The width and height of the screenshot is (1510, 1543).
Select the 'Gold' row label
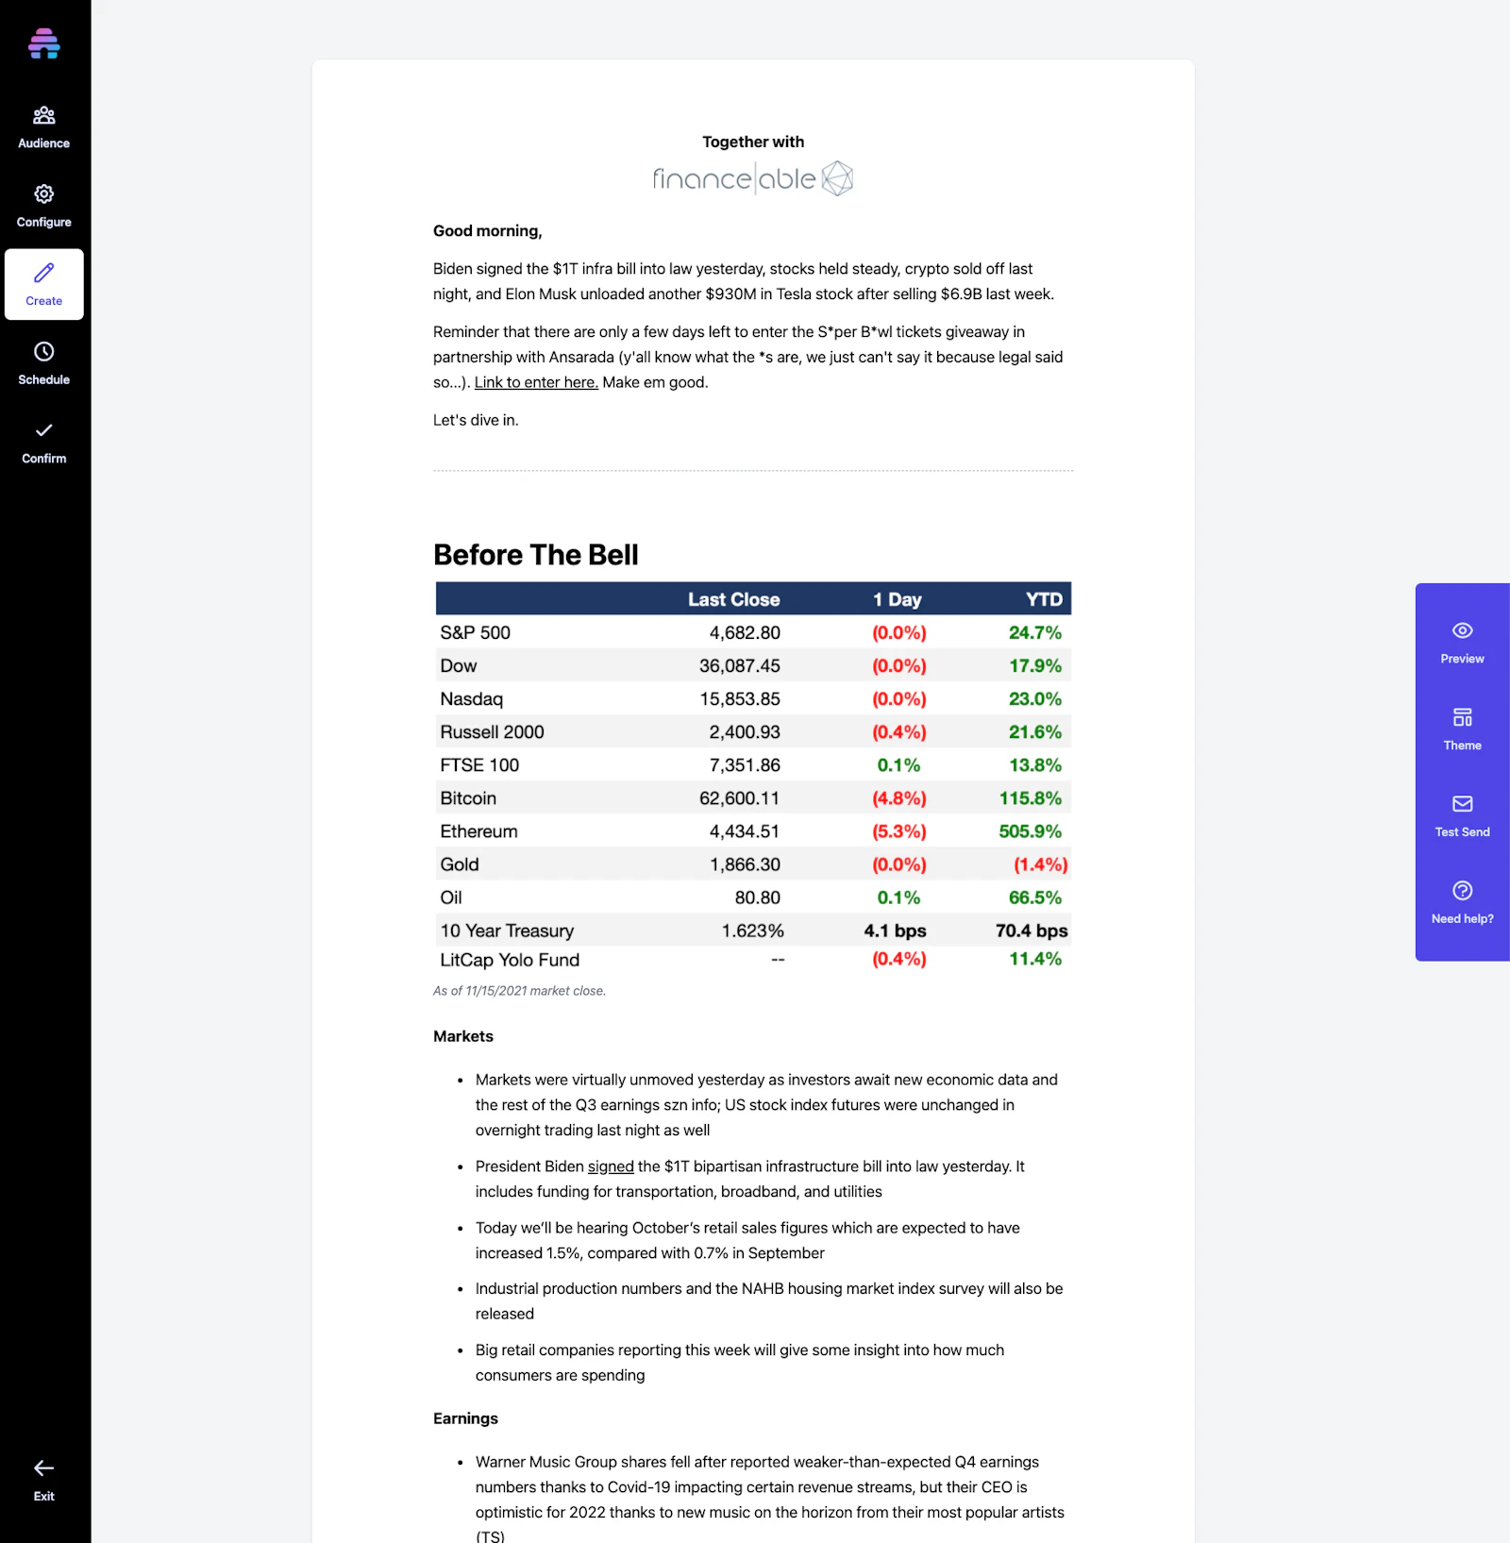click(x=459, y=864)
